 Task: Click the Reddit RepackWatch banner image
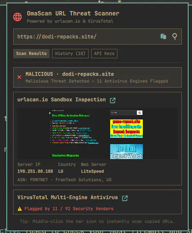127,151
